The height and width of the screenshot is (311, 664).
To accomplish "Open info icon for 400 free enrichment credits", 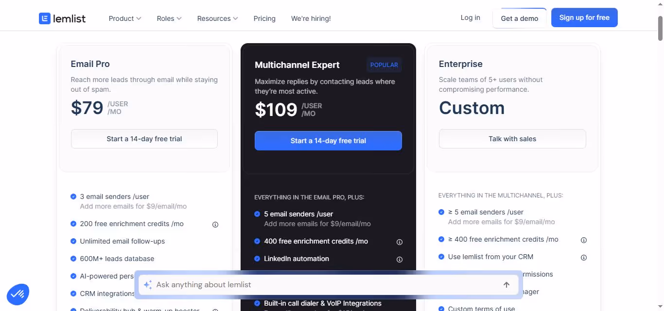I will 400,242.
